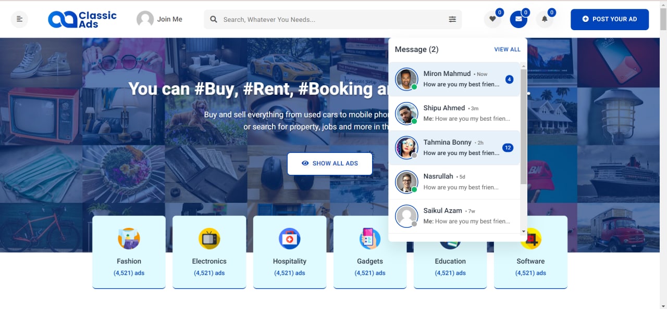This screenshot has width=667, height=309.
Task: Select the Electronics category icon
Action: pos(209,239)
